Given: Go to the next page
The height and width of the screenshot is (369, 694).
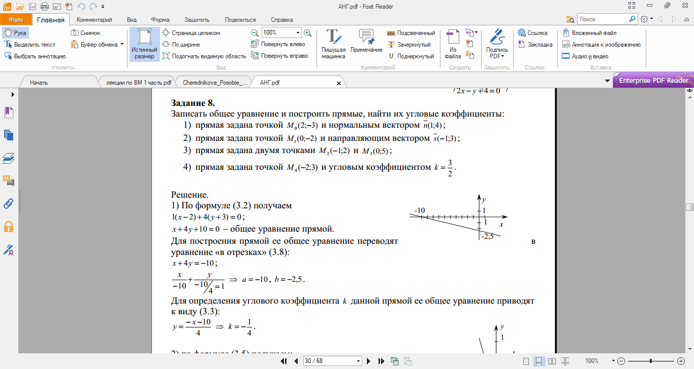Looking at the screenshot, I should 369,361.
